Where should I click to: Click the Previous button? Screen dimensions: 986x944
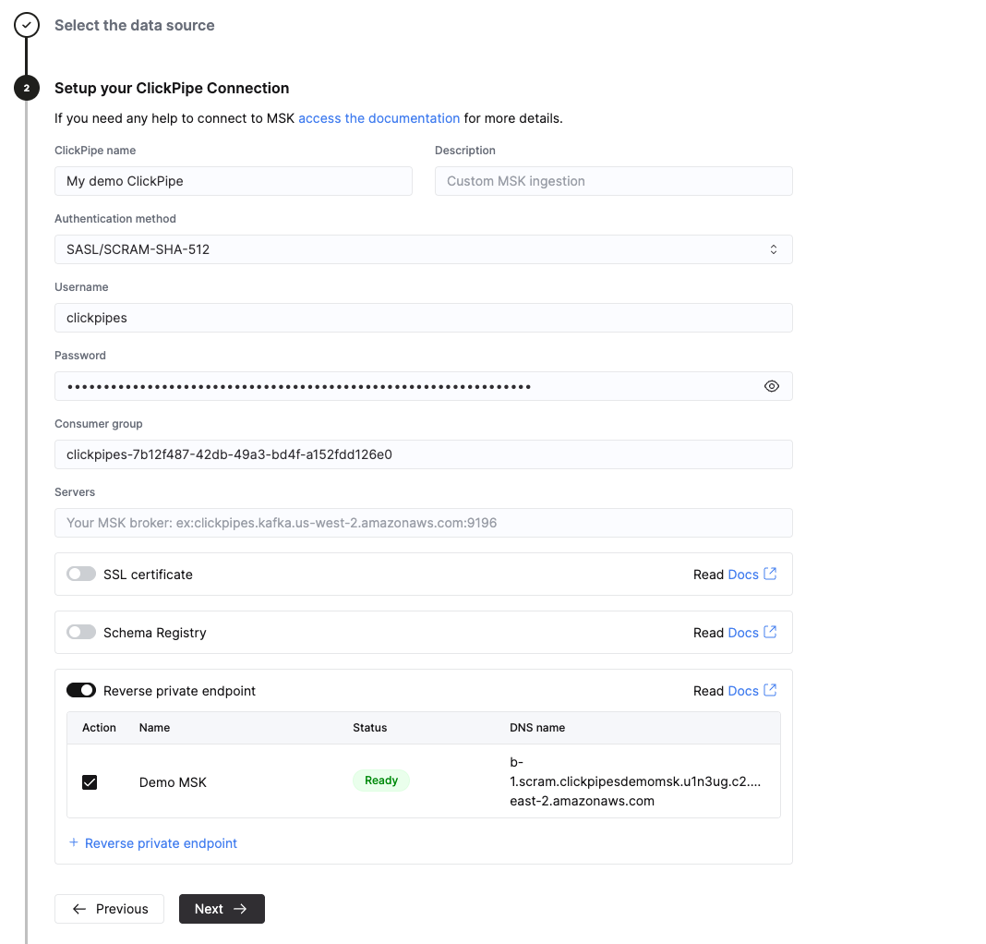point(109,908)
